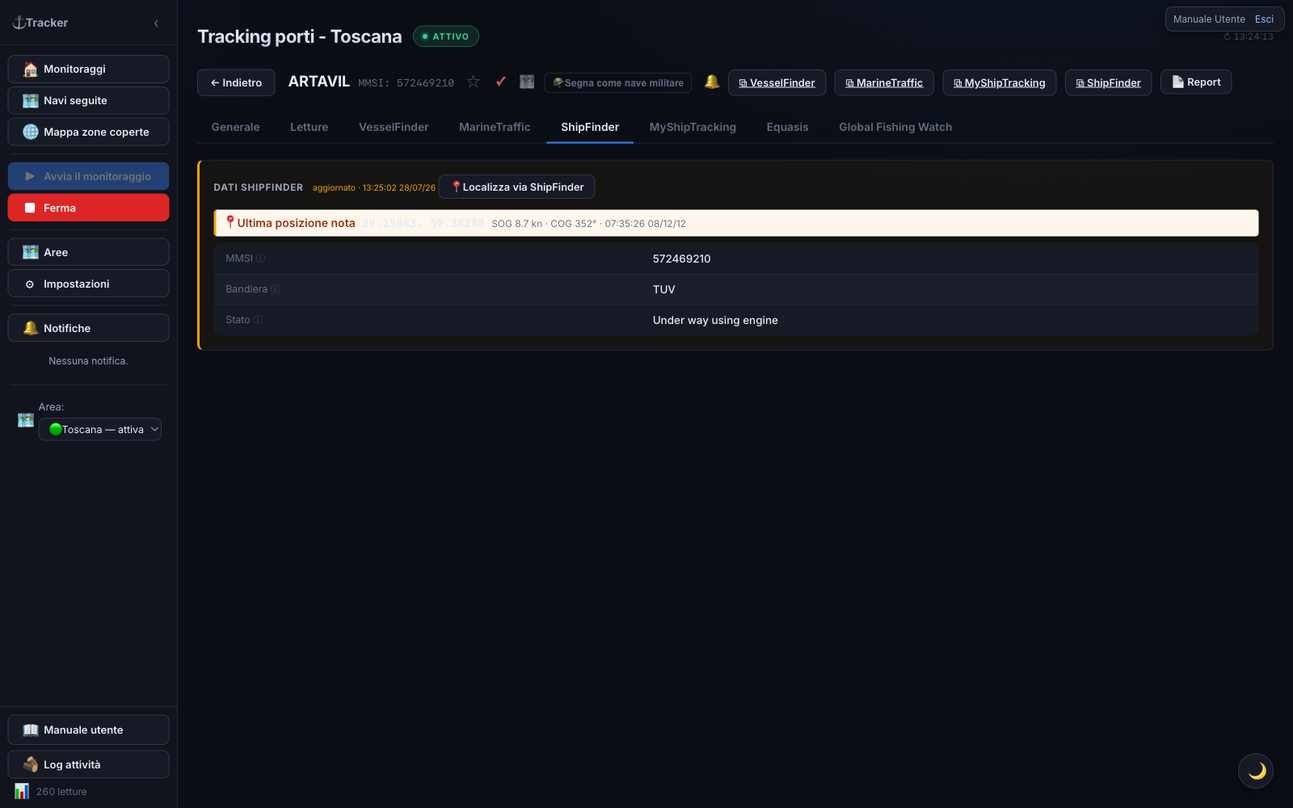Open Log attività

(x=88, y=764)
